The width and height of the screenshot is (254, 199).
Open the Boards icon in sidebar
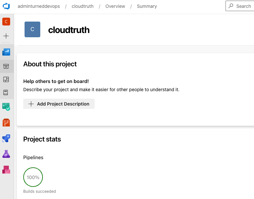pyautogui.click(x=6, y=107)
